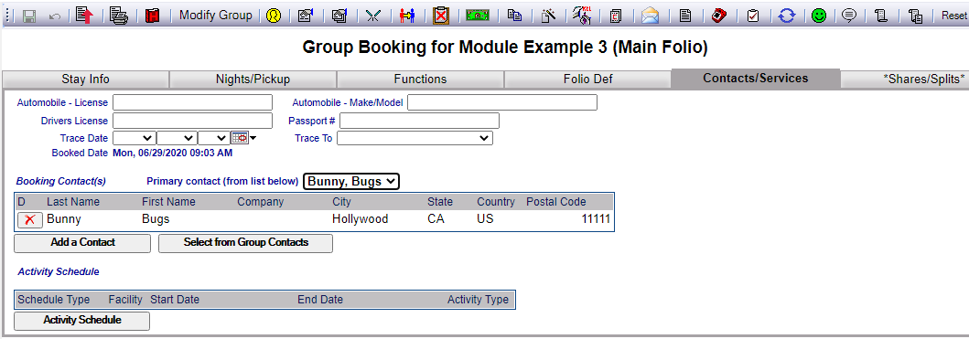969x339 pixels.
Task: Click the clipboard with checkmark icon
Action: point(753,16)
